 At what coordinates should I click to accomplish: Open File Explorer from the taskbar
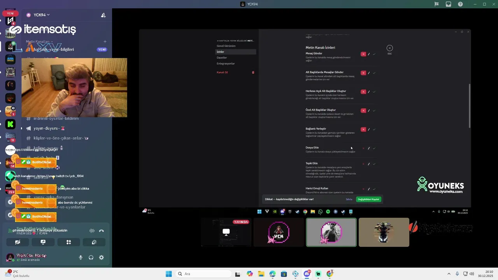coord(261,274)
